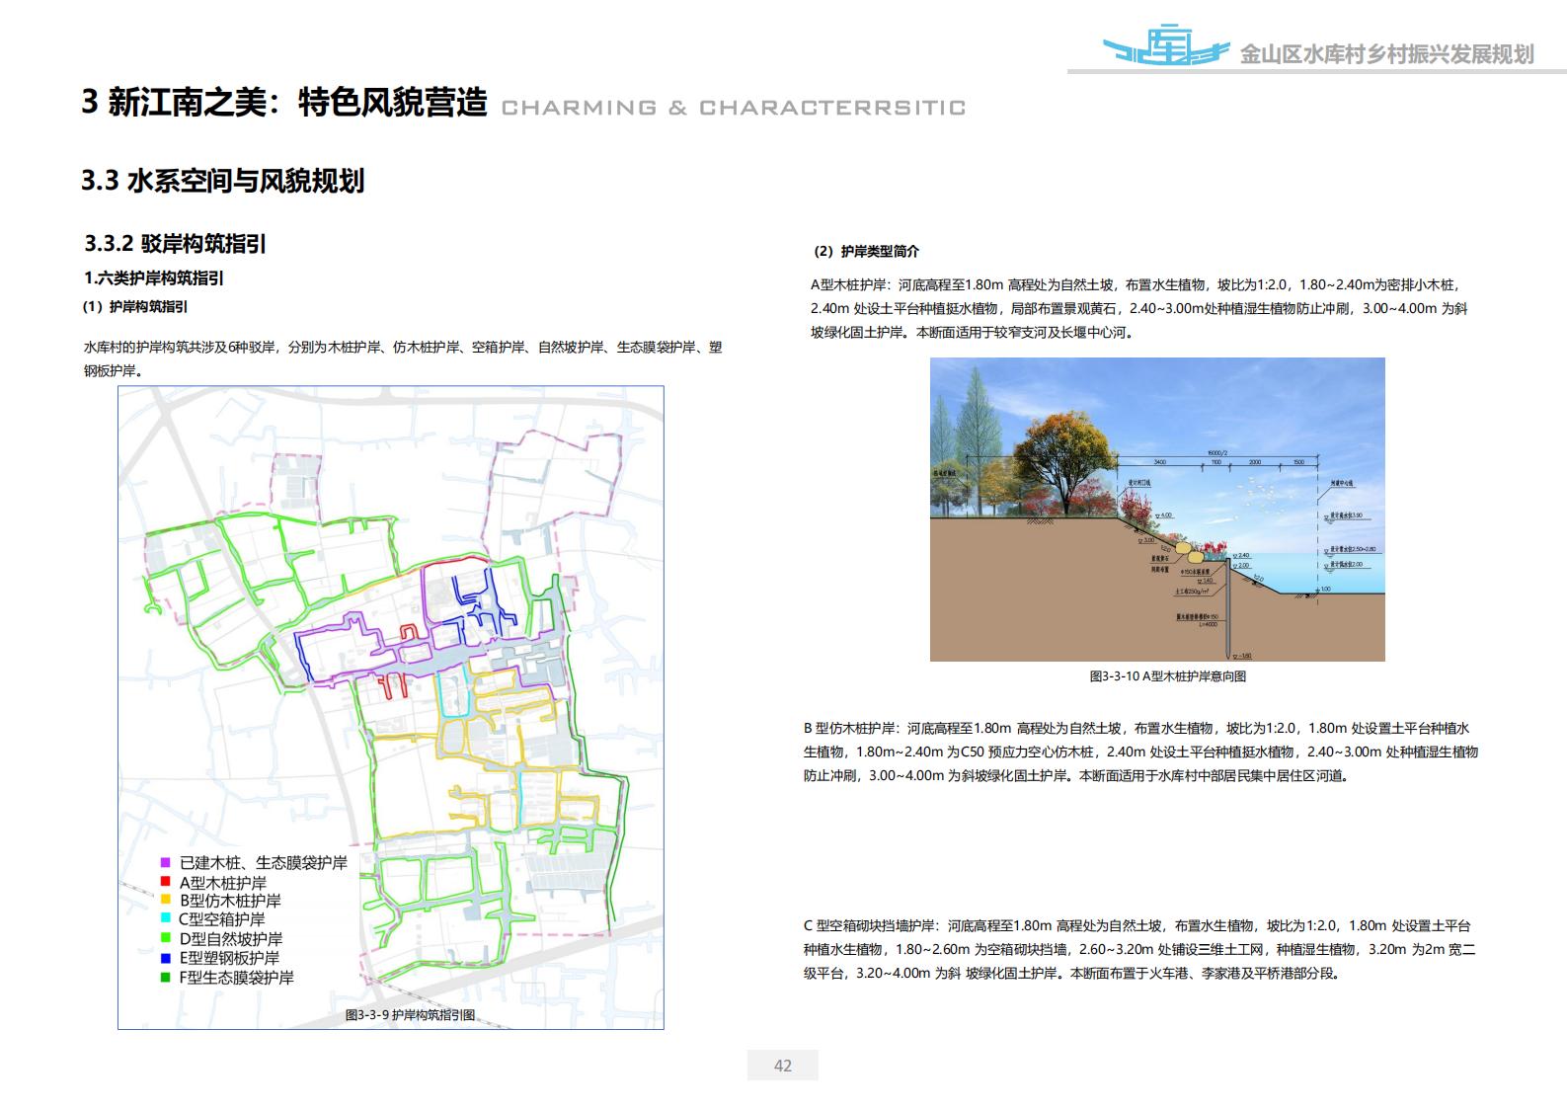Click the A型木桩护岸 cross-section illustration
Image resolution: width=1567 pixels, height=1109 pixels.
(x=1157, y=510)
